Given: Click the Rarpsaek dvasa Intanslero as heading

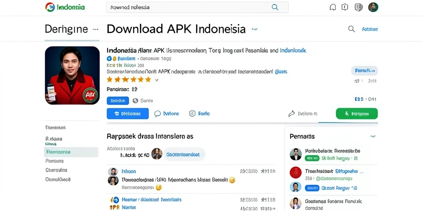Looking at the screenshot, I should 150,136.
